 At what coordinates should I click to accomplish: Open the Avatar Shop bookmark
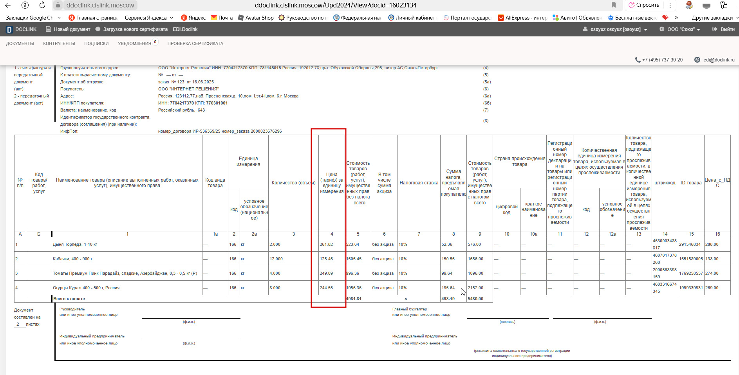click(x=256, y=18)
